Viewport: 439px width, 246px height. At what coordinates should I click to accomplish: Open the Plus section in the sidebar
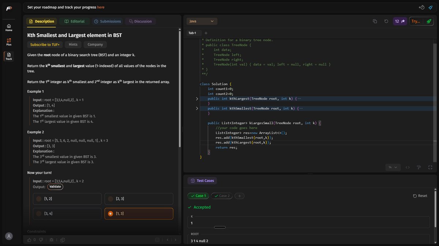point(9,42)
